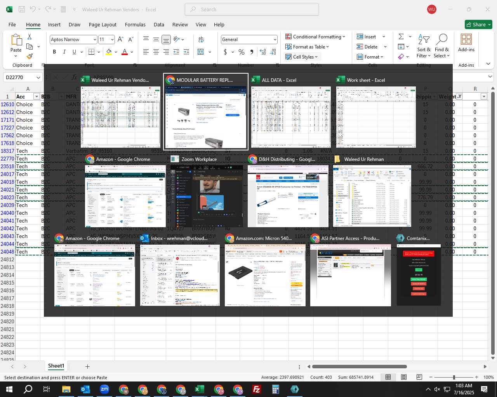Screen dimensions: 497x397
Task: Click the Increase Indent icon
Action: (x=186, y=52)
